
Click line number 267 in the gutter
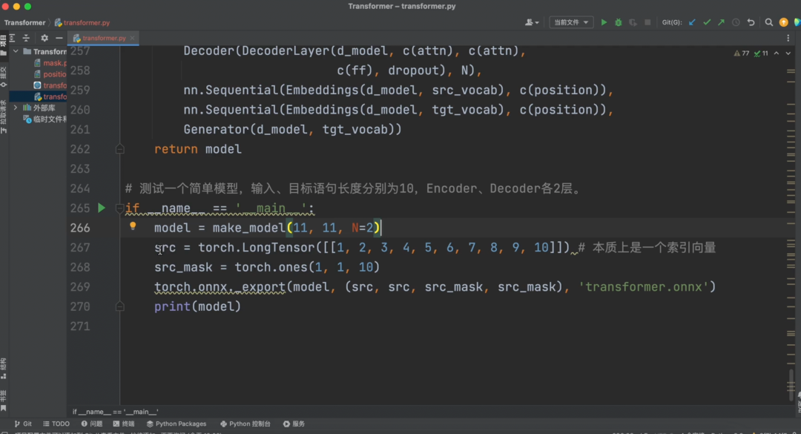80,247
